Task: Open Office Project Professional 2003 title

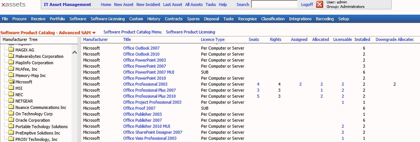Action: (x=152, y=102)
